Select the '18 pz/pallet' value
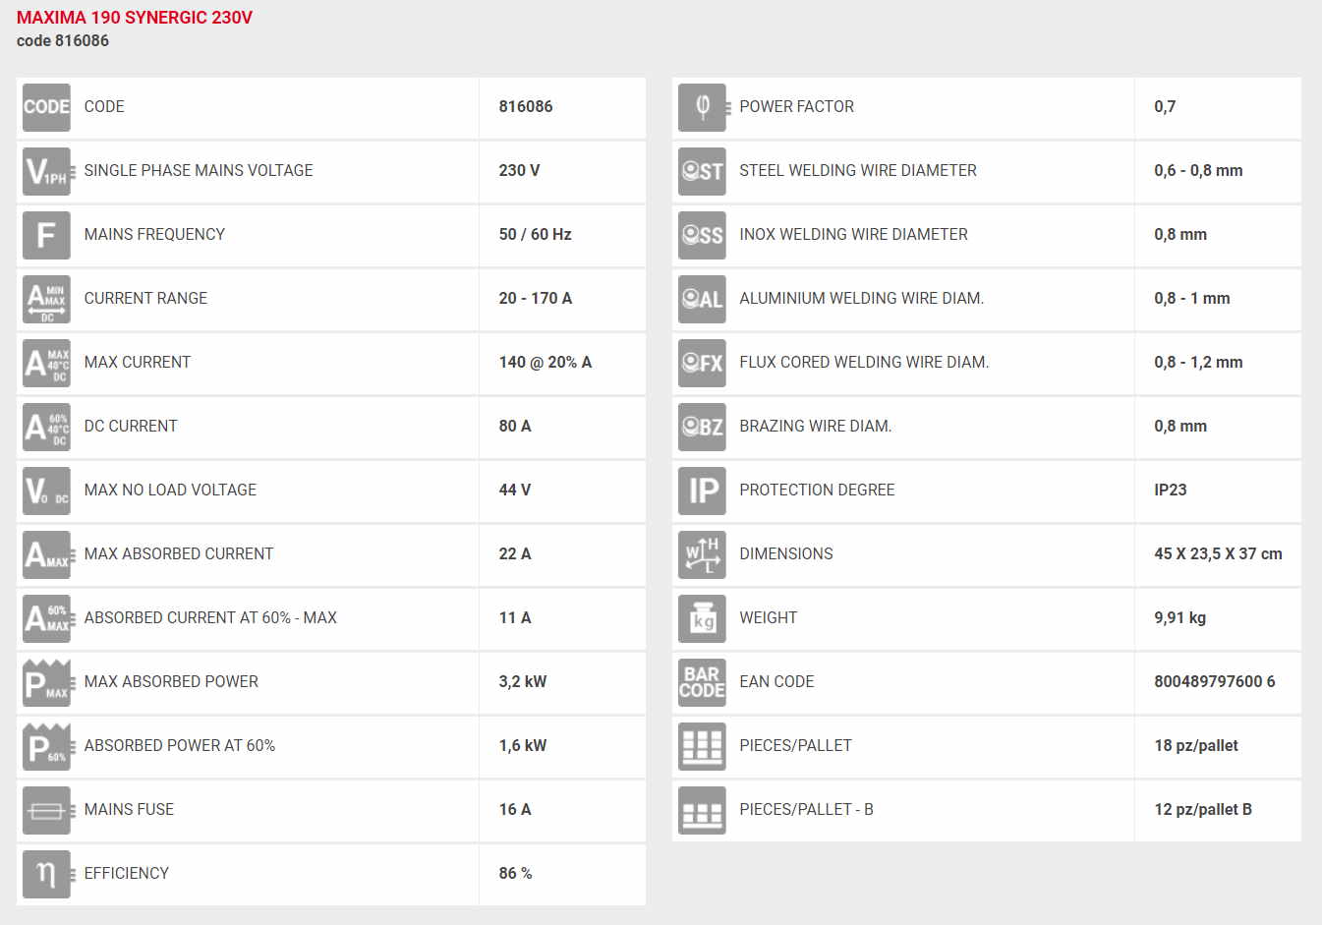 (x=1195, y=746)
